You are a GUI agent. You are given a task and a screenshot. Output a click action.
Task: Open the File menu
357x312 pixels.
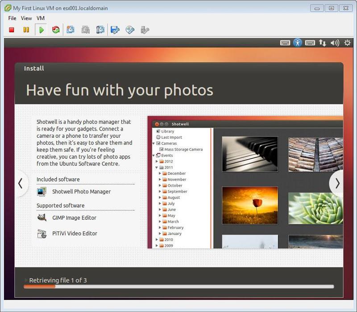tap(12, 18)
